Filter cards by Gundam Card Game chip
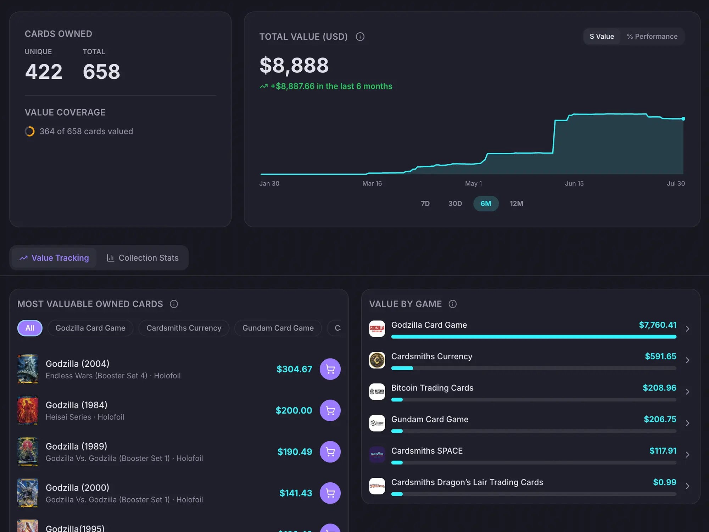This screenshot has width=709, height=532. pyautogui.click(x=278, y=328)
